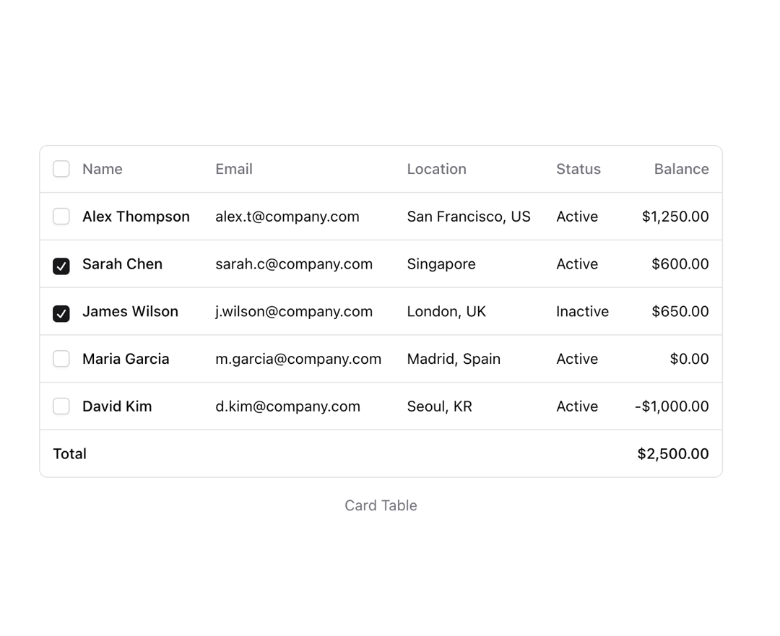Uncheck the Sarah Chen row checkbox

coord(61,266)
